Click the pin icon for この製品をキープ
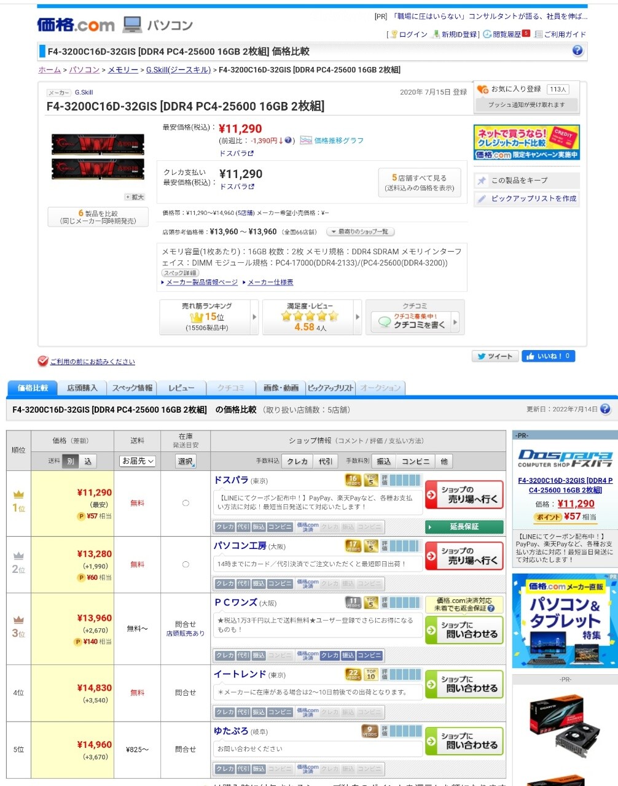The width and height of the screenshot is (618, 786). [x=482, y=181]
